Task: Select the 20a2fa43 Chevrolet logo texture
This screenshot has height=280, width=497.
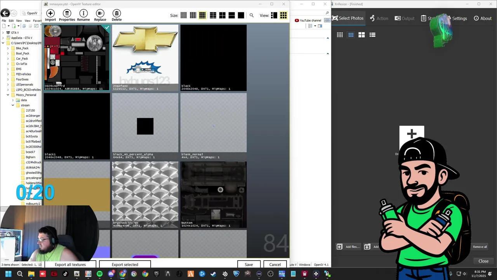Action: point(145,58)
